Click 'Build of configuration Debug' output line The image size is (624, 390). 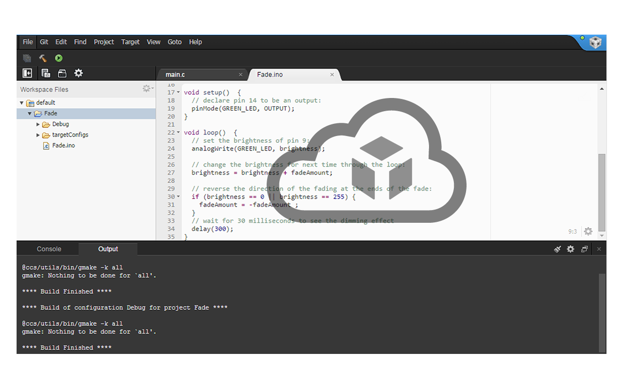(x=125, y=308)
